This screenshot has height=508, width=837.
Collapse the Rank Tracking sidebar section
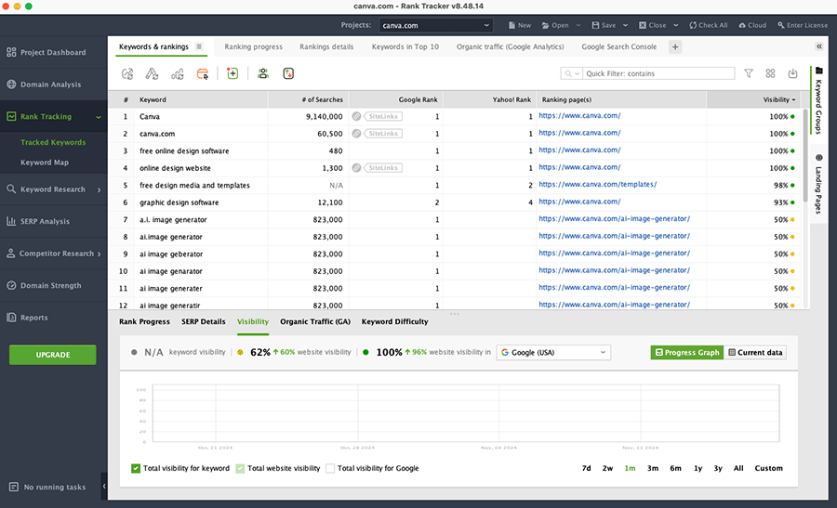99,117
